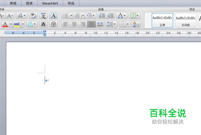Click at the text cursor in the document

click(45, 80)
